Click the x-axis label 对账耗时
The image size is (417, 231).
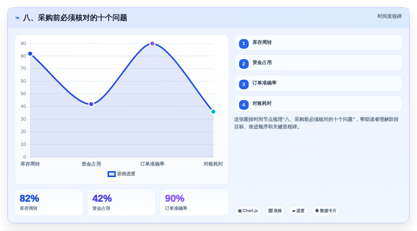pyautogui.click(x=213, y=164)
